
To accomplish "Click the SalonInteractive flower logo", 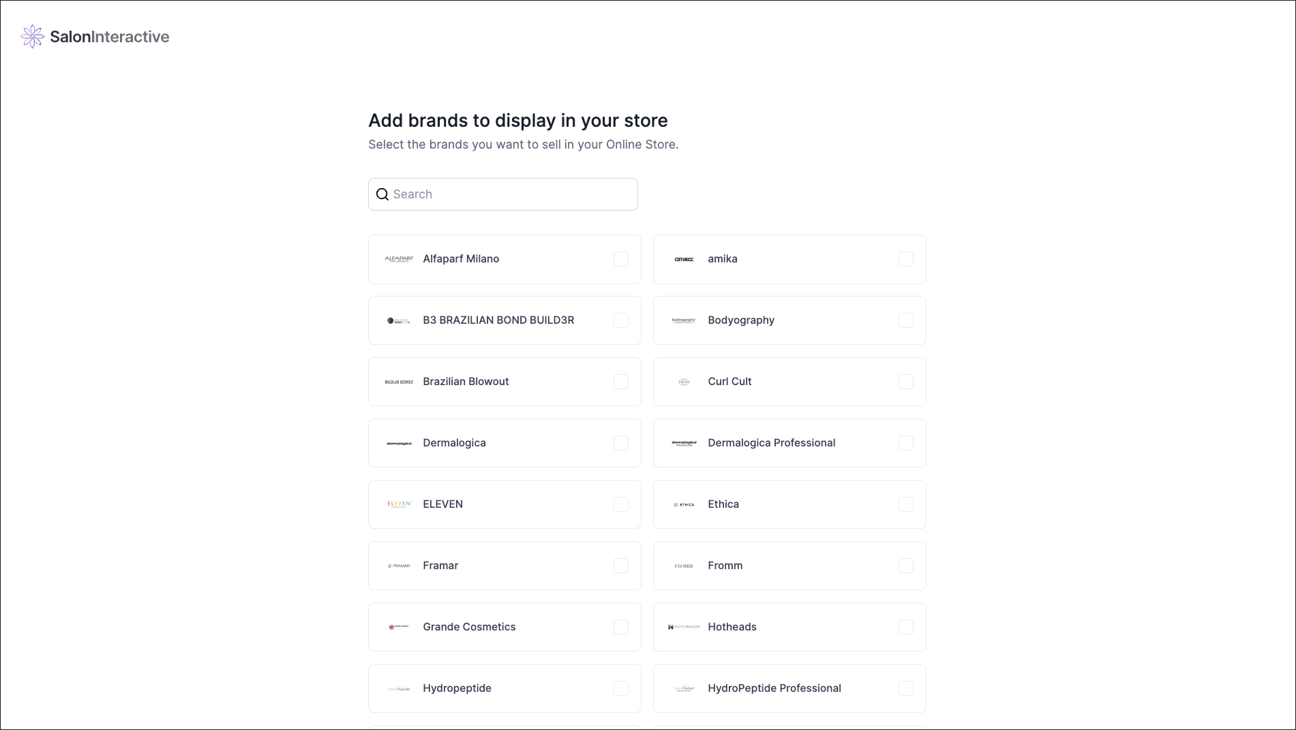I will [32, 36].
